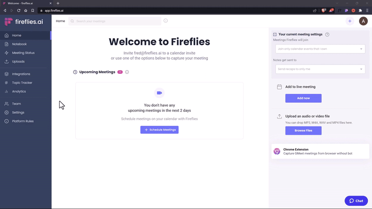Screen dimensions: 372x209
Task: Click the pink Upcoming Meetings count badge
Action: [120, 72]
